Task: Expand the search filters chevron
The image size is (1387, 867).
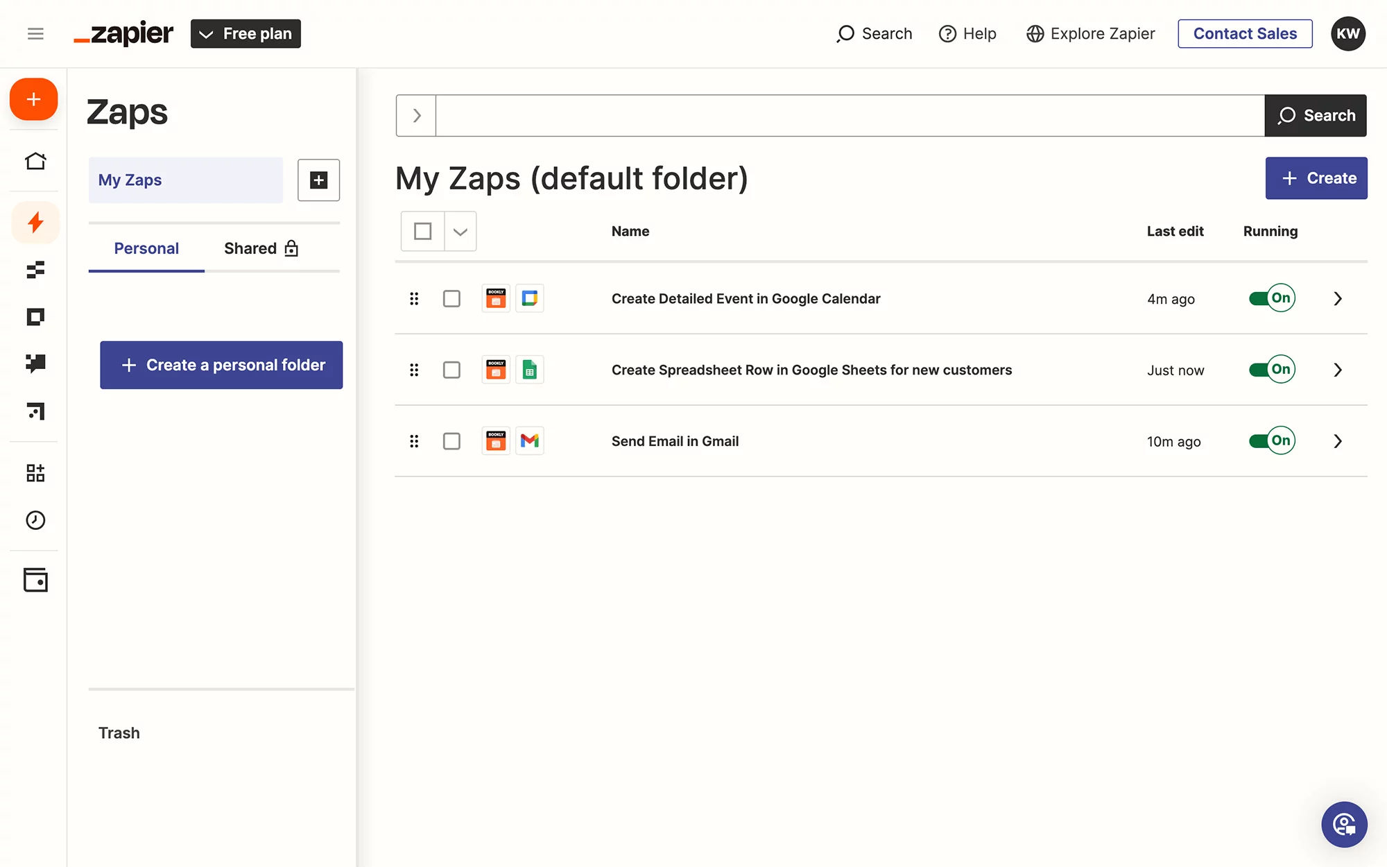Action: click(416, 116)
